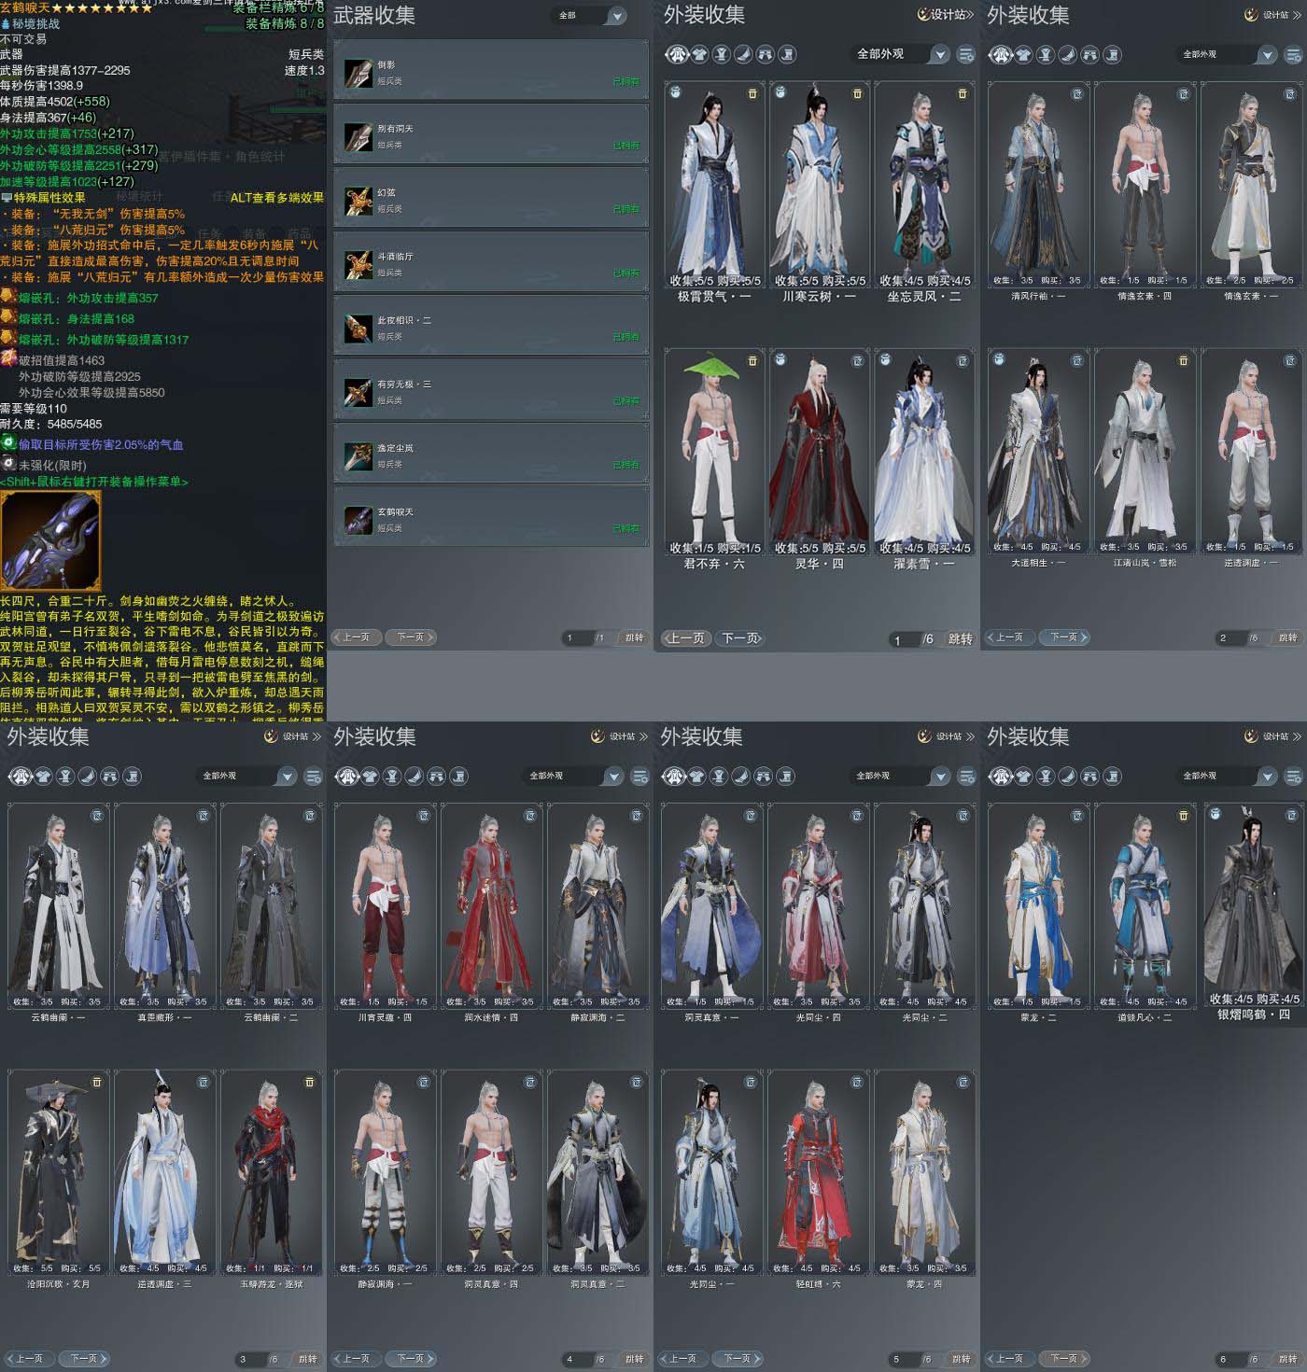Click the trash icon on the 江渚山岚·雪松 card
Screen dimensions: 1307x1372
coord(1184,360)
